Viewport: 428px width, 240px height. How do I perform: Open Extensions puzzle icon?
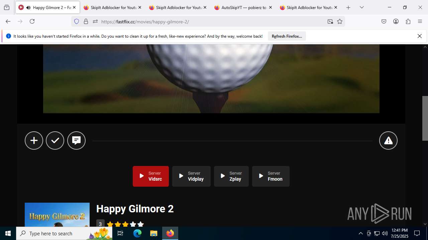click(x=408, y=21)
